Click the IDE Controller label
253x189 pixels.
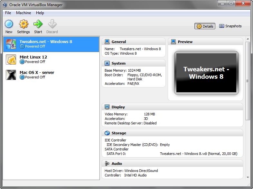[x=115, y=140]
